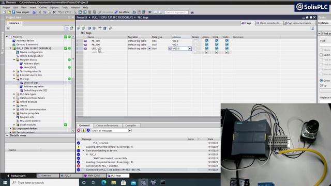Click the Portal view button
331x186 pixels.
[x=16, y=176]
